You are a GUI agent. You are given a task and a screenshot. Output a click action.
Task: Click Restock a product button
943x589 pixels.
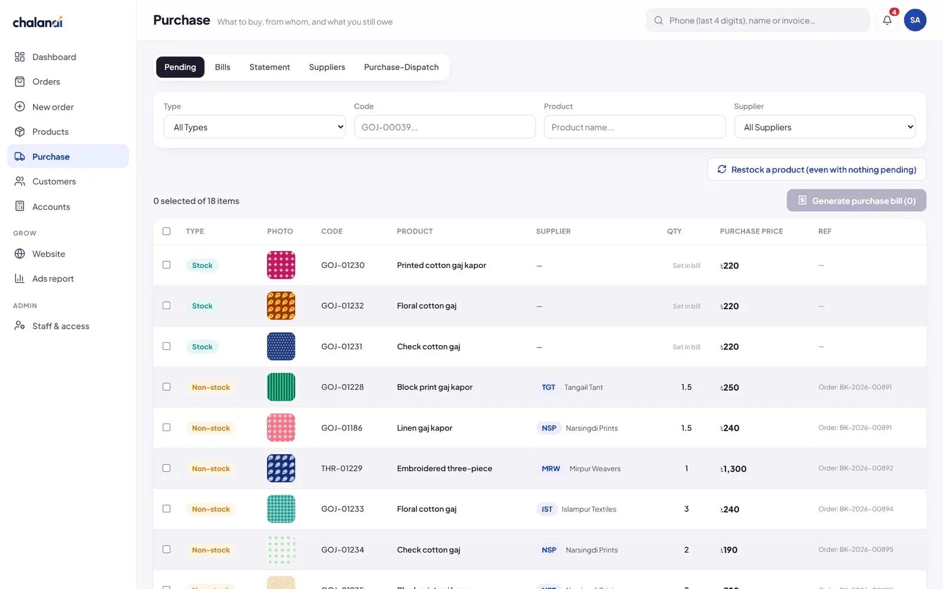[816, 170]
